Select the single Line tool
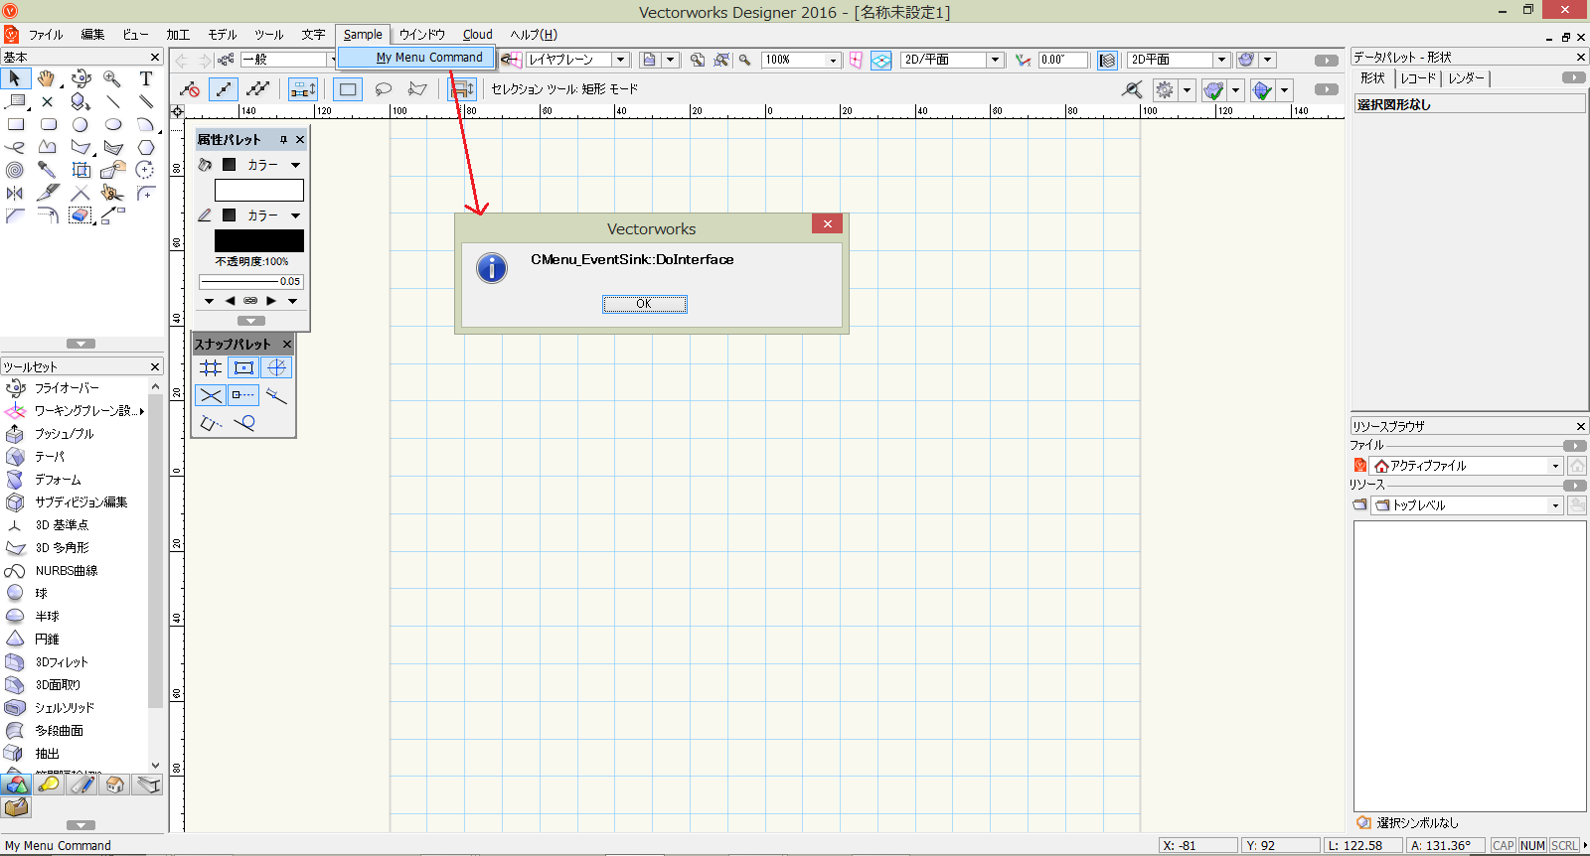The height and width of the screenshot is (856, 1590). (113, 101)
